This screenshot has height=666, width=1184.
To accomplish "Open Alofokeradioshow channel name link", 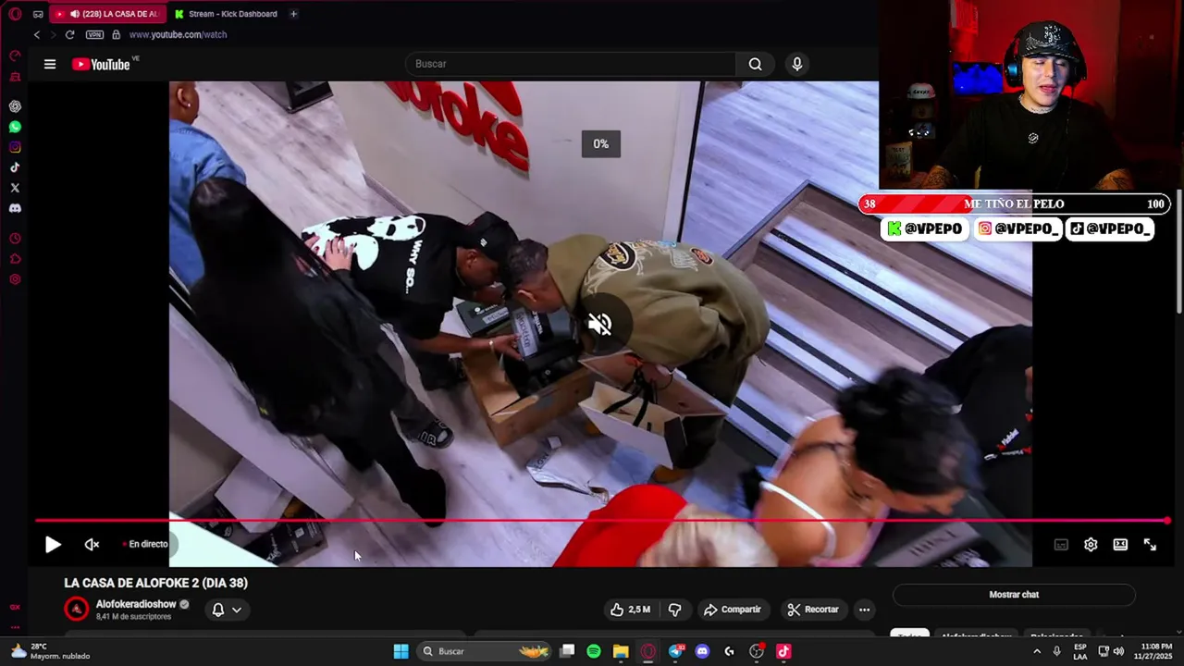I will [136, 604].
